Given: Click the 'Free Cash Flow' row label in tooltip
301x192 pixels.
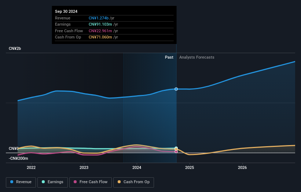Looking at the screenshot, I should click(69, 31).
